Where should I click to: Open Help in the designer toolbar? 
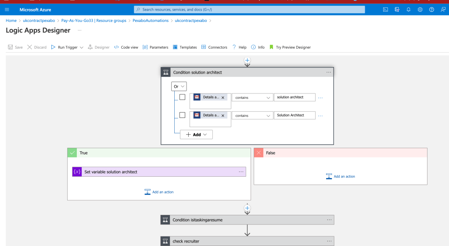pos(239,47)
